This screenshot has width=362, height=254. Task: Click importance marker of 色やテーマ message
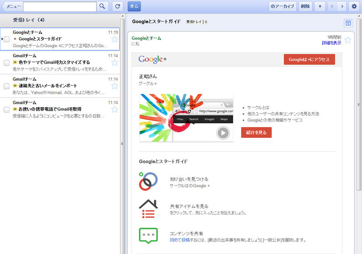pos(15,62)
